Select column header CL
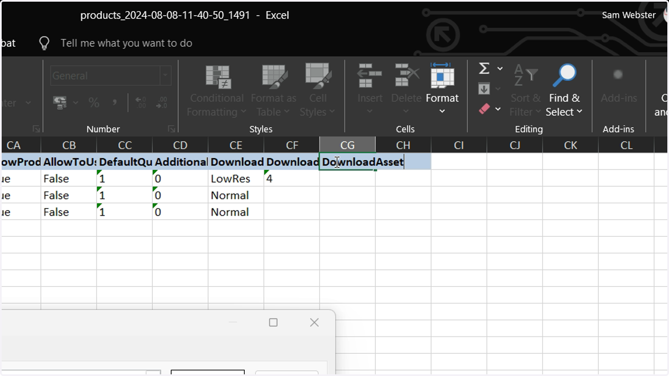Image resolution: width=669 pixels, height=376 pixels. pyautogui.click(x=626, y=145)
